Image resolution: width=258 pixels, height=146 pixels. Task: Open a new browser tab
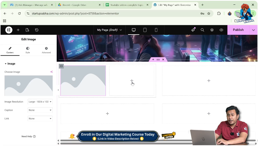tap(202, 5)
